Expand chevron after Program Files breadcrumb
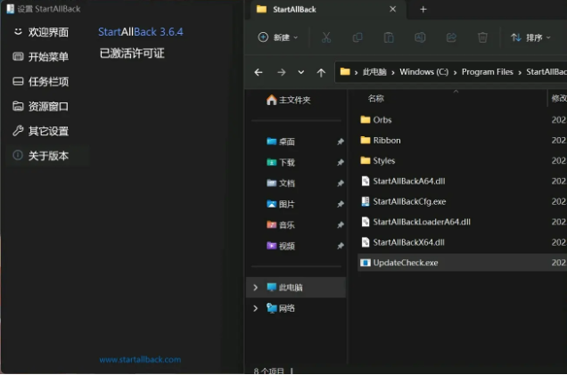 (520, 72)
